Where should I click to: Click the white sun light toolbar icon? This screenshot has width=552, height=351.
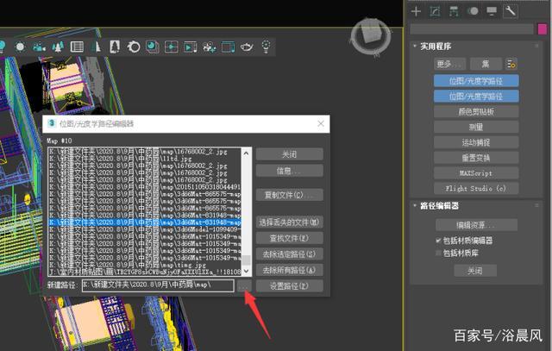20,47
